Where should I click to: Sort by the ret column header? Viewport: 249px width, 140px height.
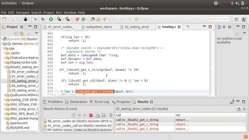click(210, 115)
